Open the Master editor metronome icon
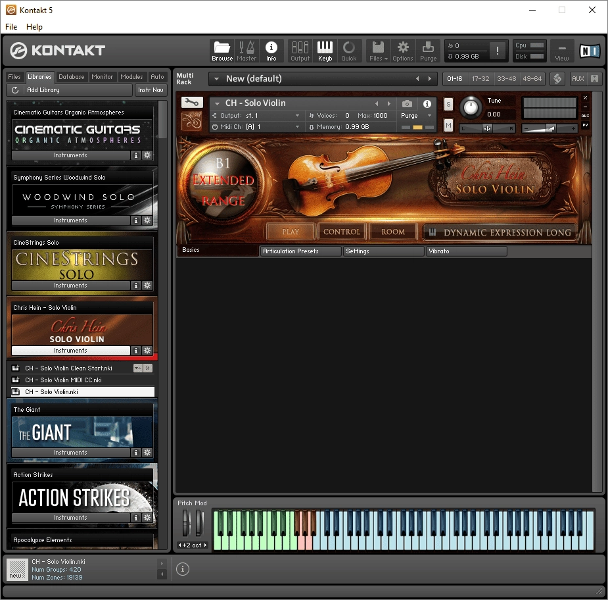Screen dimensions: 608x600 tap(246, 51)
